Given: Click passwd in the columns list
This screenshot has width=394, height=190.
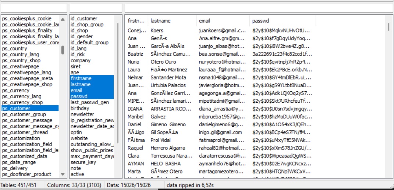Looking at the screenshot, I should tap(92, 96).
